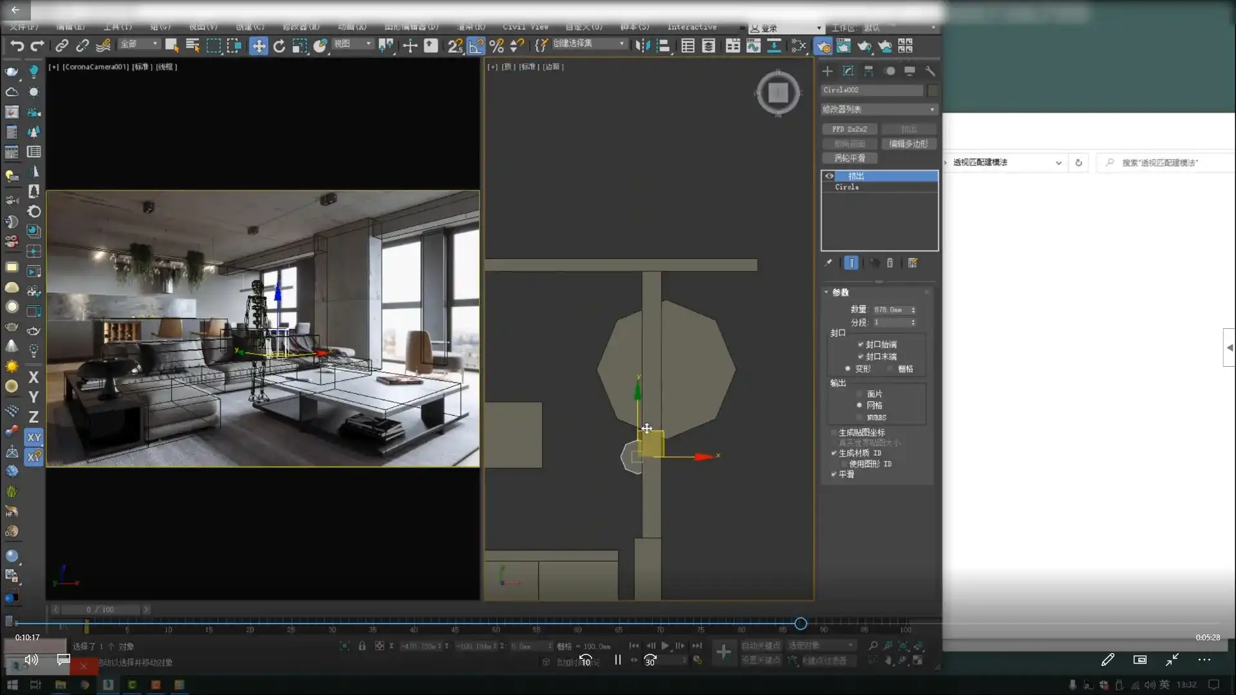Open the Interactive menu
The height and width of the screenshot is (695, 1236).
click(691, 27)
